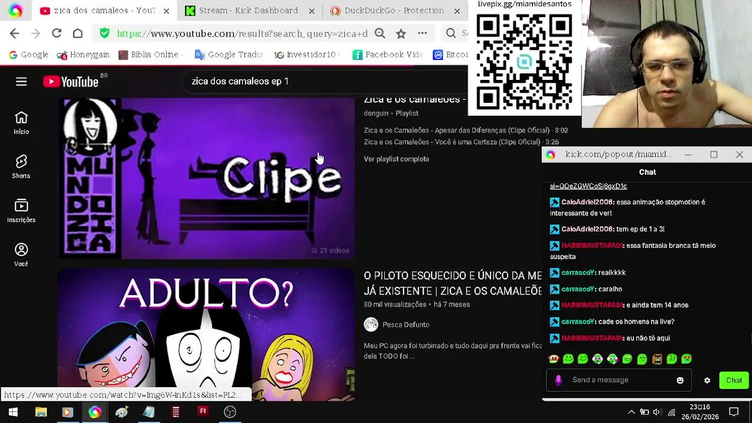Open the Pesca Defunto channel name
The height and width of the screenshot is (423, 752).
pyautogui.click(x=406, y=325)
